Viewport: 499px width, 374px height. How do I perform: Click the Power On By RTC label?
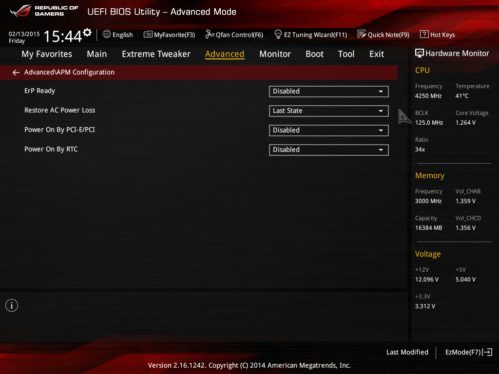coord(51,149)
